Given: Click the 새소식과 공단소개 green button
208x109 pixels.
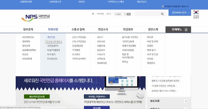Looking at the screenshot, I should tap(37, 97).
